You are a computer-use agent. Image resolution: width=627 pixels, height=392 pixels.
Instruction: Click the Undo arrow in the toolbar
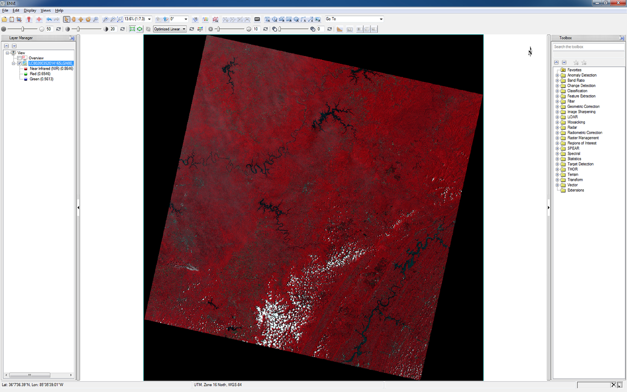49,19
